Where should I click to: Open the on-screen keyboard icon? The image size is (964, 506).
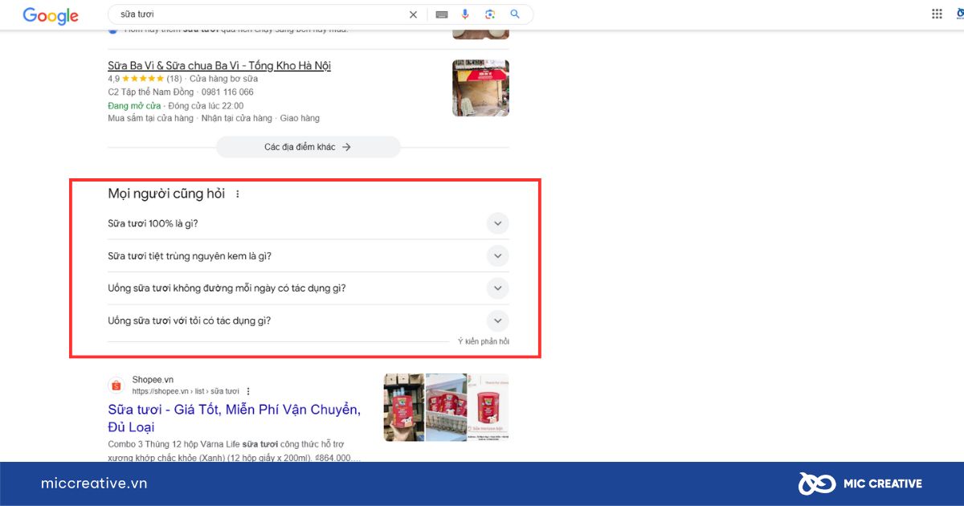442,14
